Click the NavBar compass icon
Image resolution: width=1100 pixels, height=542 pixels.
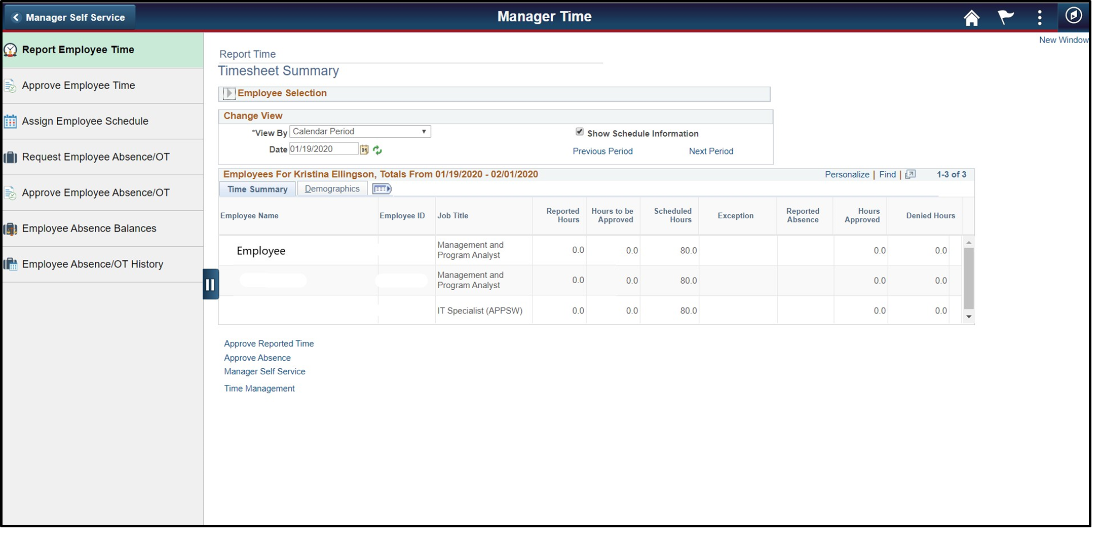click(1073, 16)
